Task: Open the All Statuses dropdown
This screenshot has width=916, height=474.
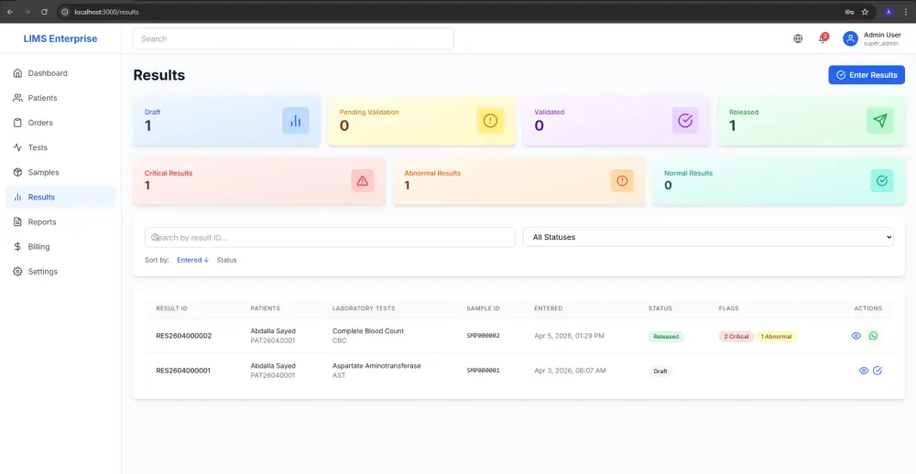Action: (708, 237)
